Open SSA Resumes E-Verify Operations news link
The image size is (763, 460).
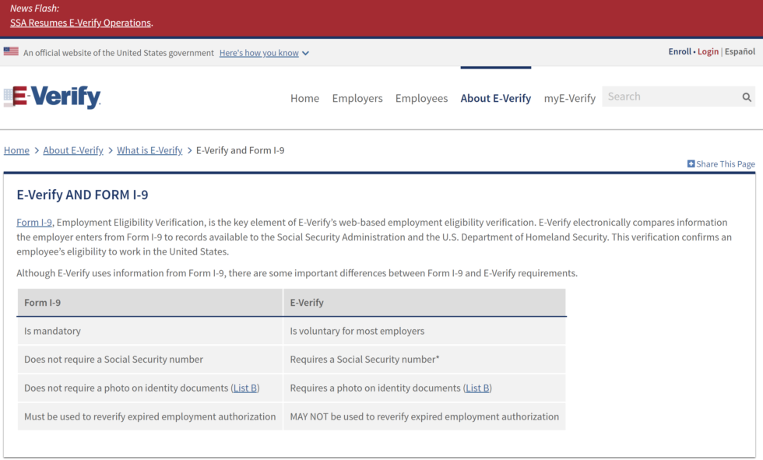(80, 23)
